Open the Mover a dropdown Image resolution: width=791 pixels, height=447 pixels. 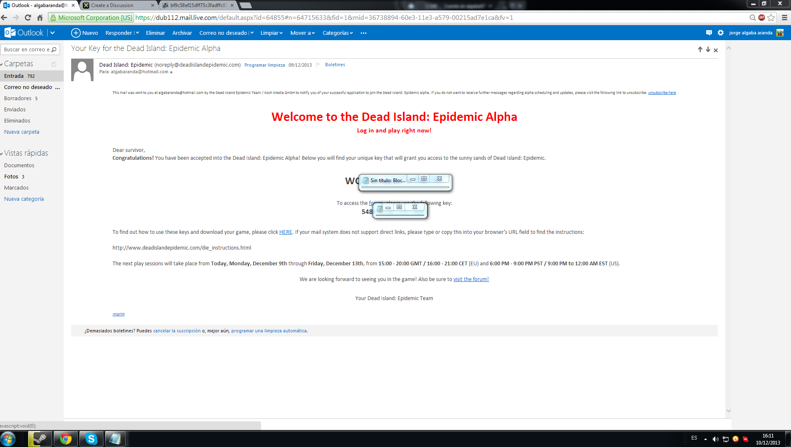click(x=302, y=33)
